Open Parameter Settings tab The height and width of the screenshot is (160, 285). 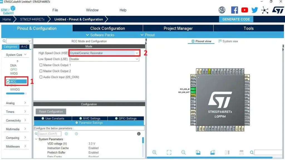click(x=89, y=123)
